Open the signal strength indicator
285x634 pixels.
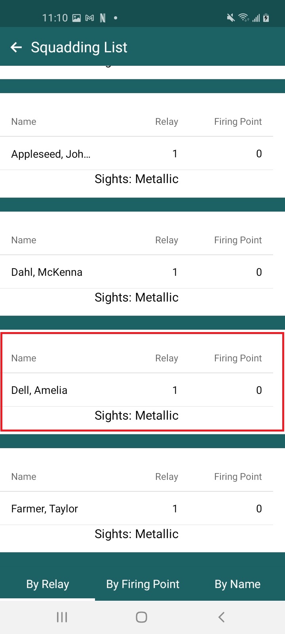(255, 17)
